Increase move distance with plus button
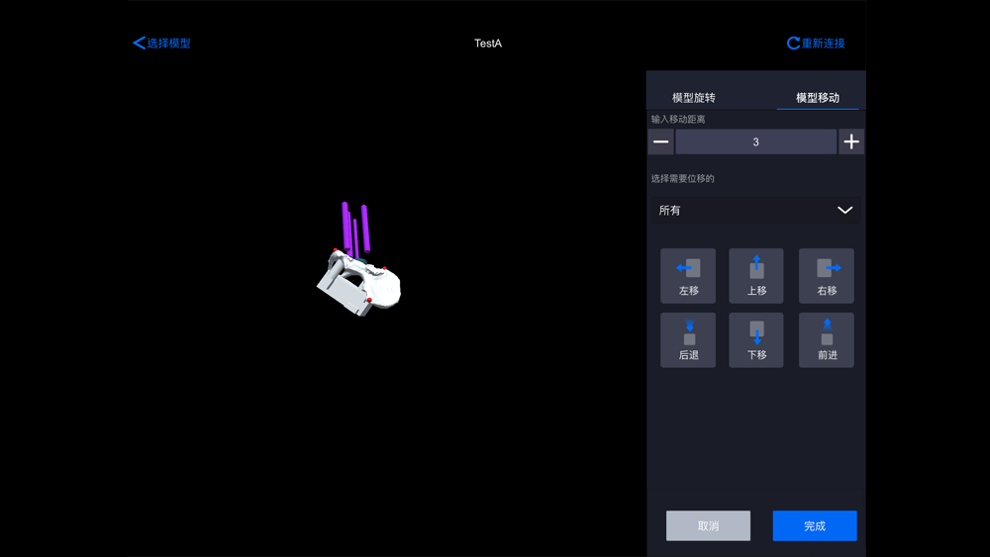990x557 pixels. [x=851, y=141]
